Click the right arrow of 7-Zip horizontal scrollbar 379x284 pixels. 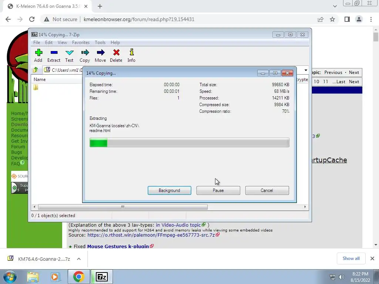tap(305, 207)
